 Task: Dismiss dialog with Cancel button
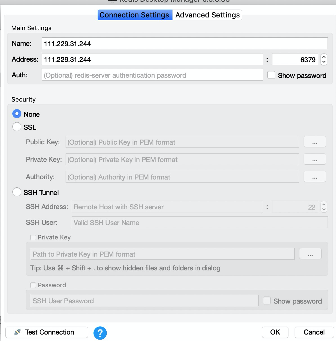tap(314, 332)
